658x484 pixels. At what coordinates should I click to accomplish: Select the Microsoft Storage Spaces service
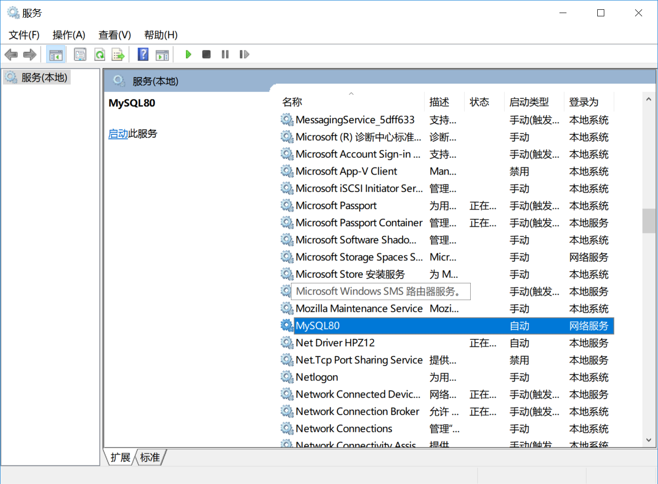(359, 257)
